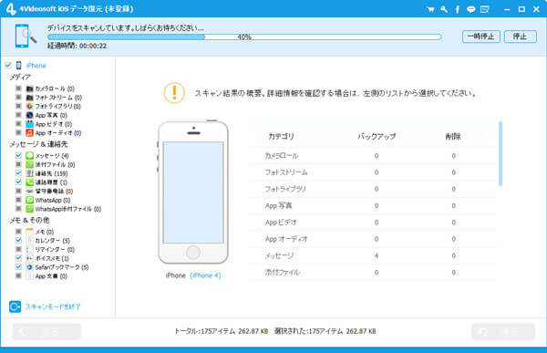The height and width of the screenshot is (353, 547).
Task: Click the メッセージ green bubble icon
Action: pyautogui.click(x=30, y=155)
